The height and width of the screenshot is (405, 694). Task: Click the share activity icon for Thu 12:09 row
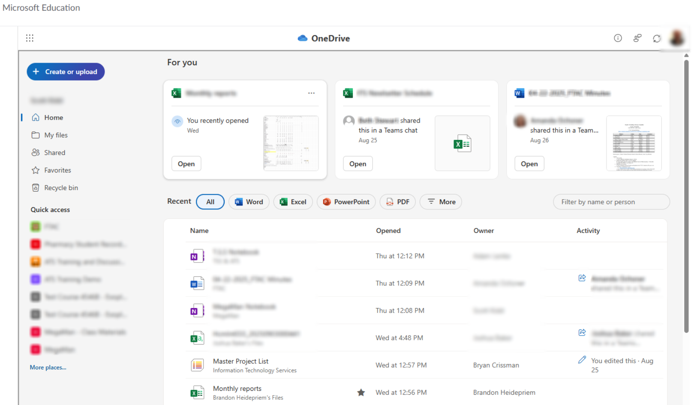tap(582, 278)
